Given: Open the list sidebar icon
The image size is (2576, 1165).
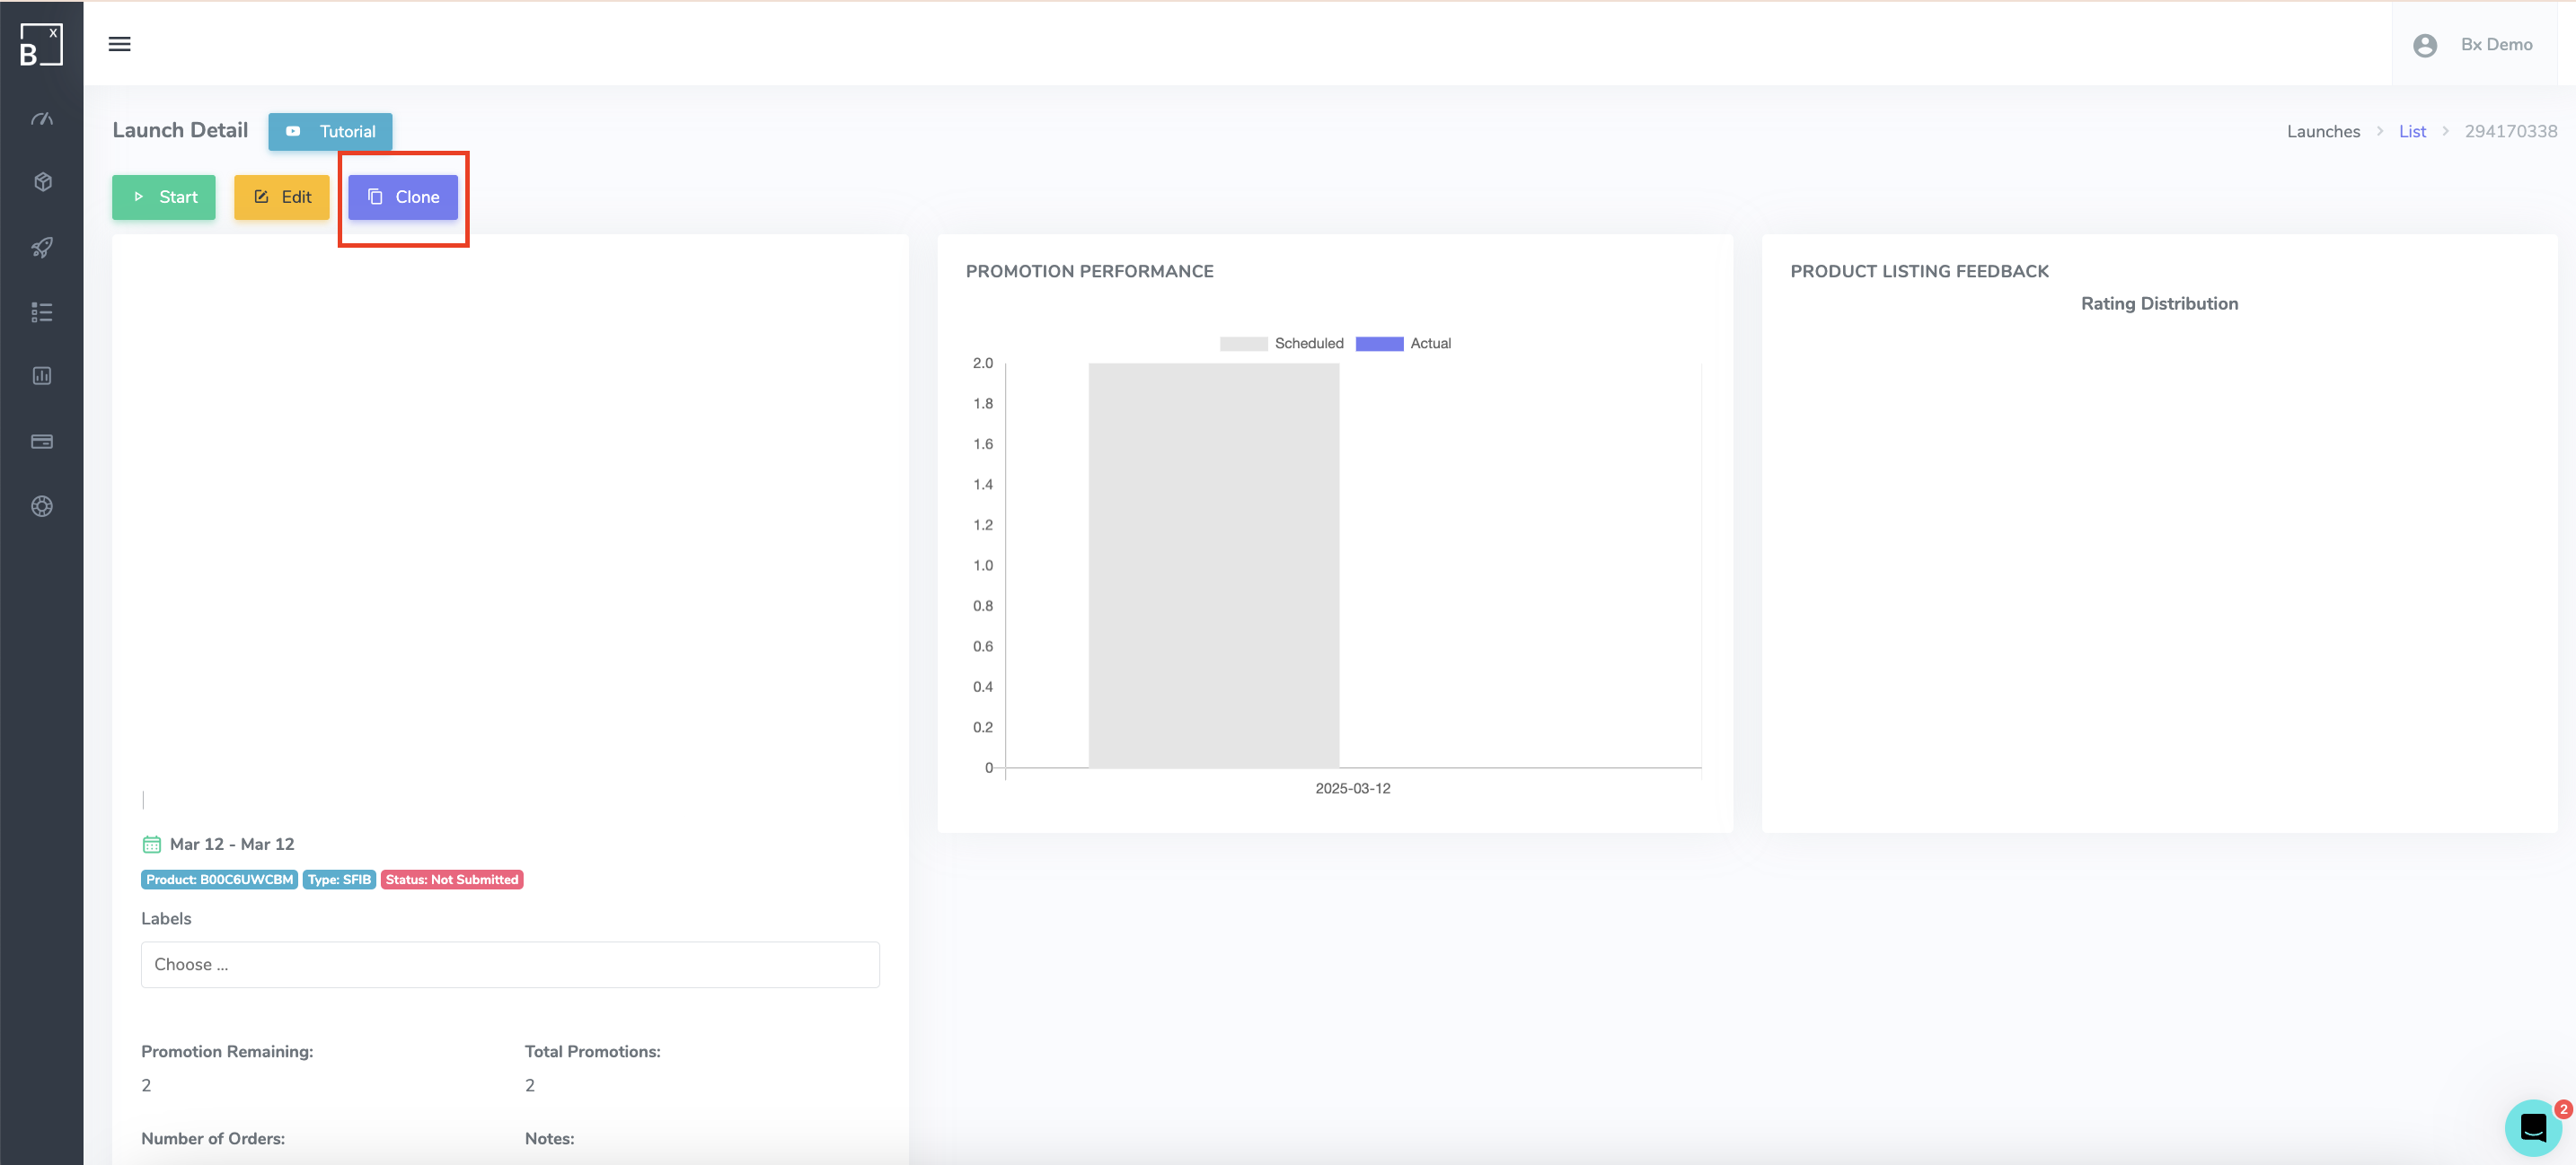Looking at the screenshot, I should (42, 311).
